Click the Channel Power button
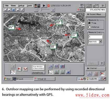This screenshot has width=110, height=99. pyautogui.click(x=38, y=73)
